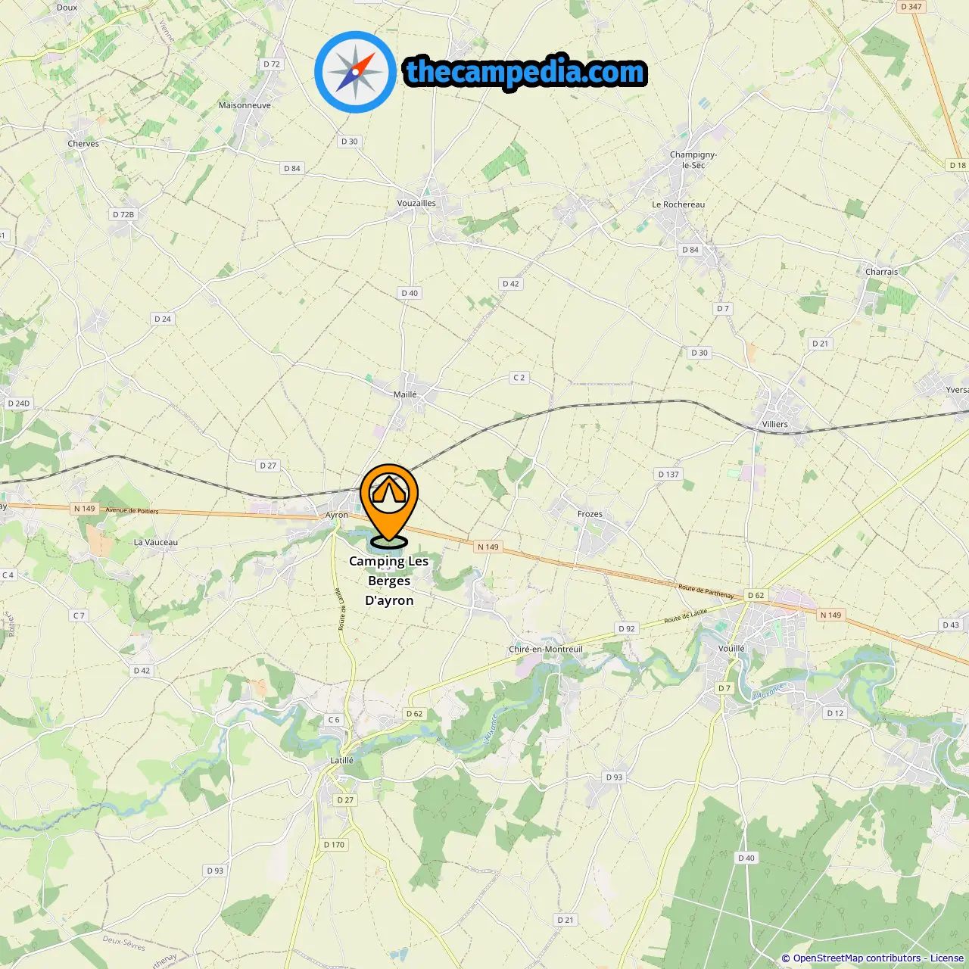
Task: Click the N 149 shield near Avenue de Poitiers
Action: [85, 509]
